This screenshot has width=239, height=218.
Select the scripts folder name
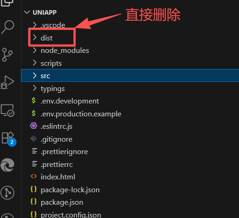point(51,63)
